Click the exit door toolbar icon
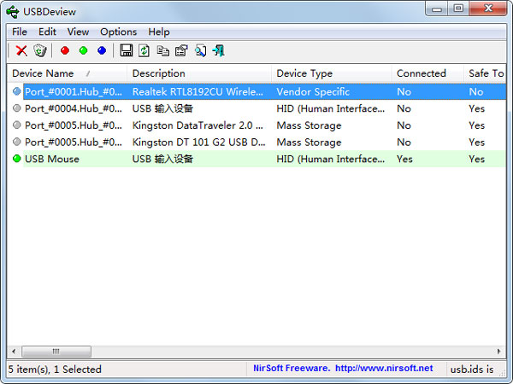Image resolution: width=513 pixels, height=384 pixels. [x=219, y=50]
